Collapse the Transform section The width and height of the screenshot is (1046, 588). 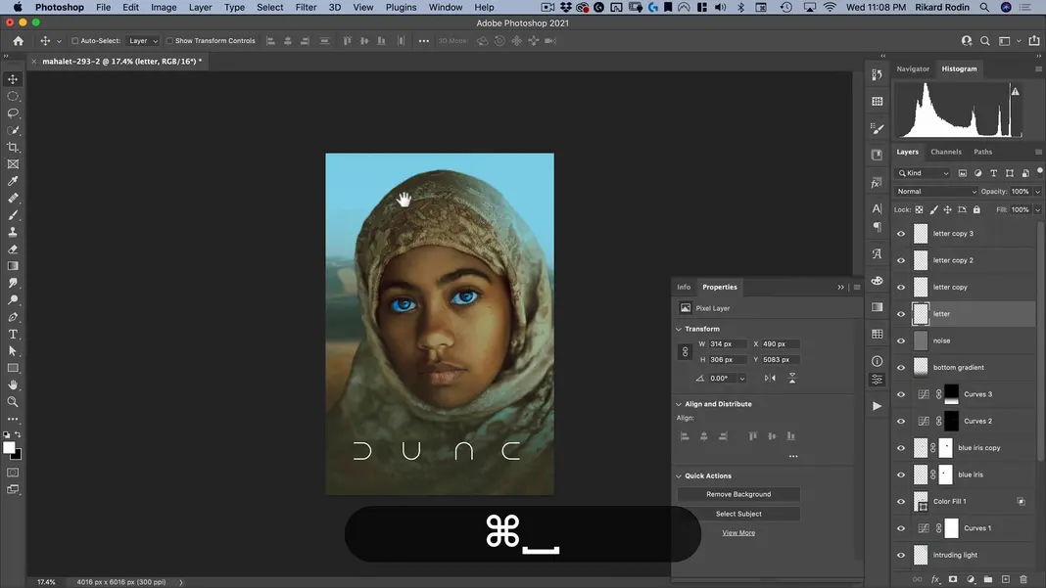pyautogui.click(x=679, y=329)
